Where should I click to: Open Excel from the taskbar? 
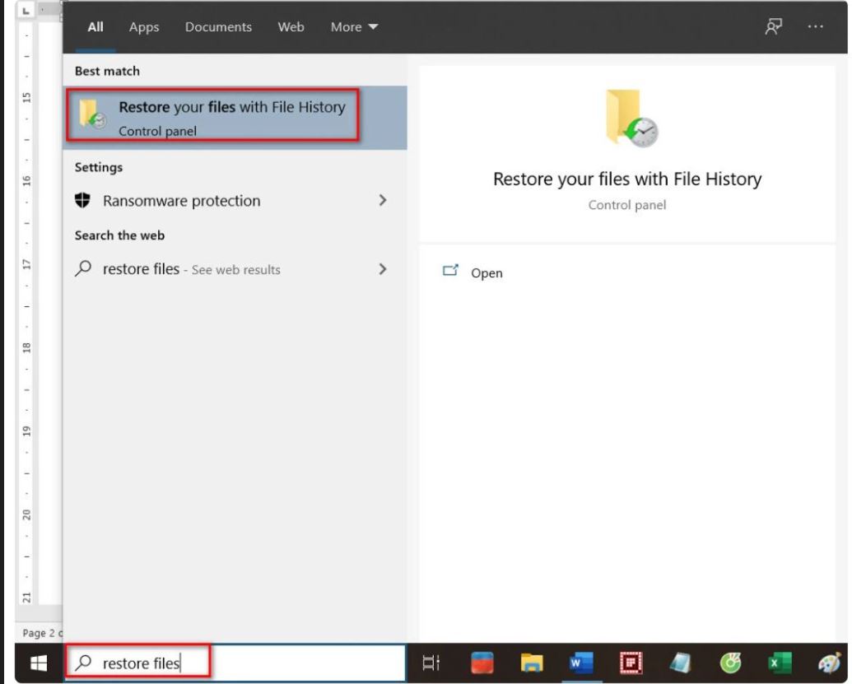[780, 663]
